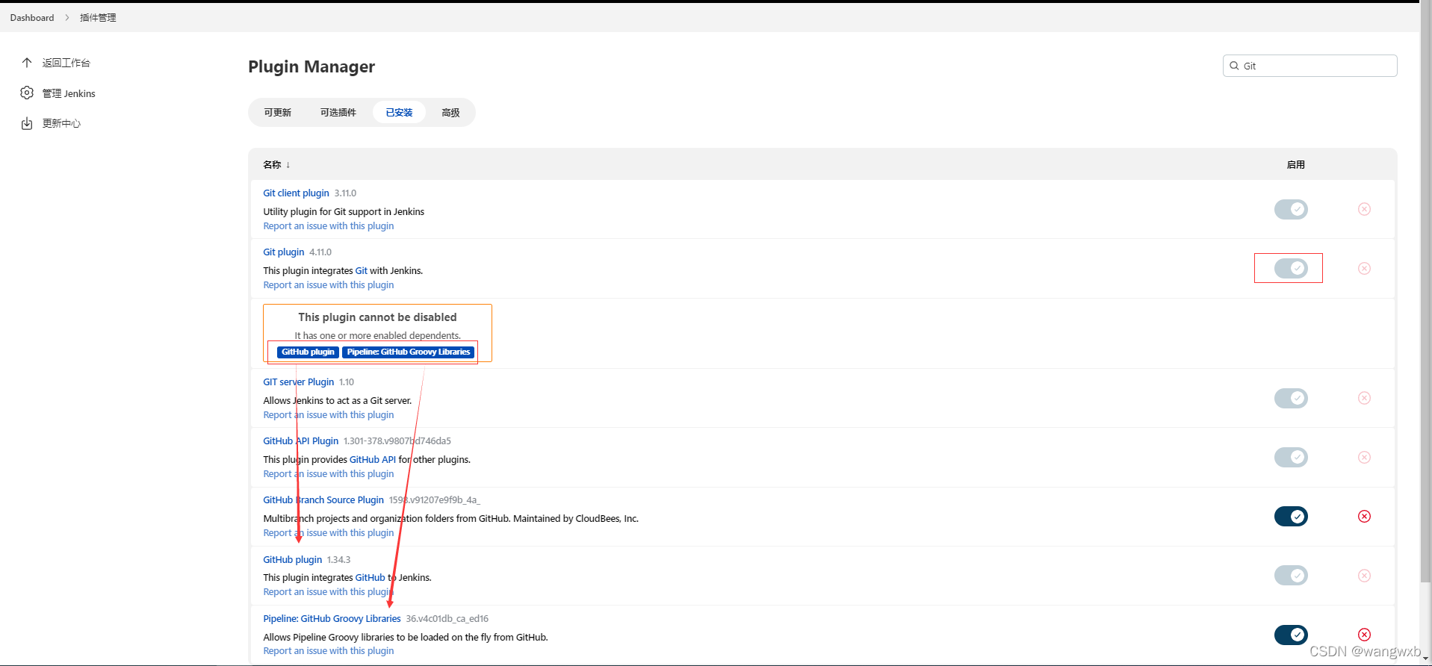Toggle the Git plugin 4.11.0 enable switch
Image resolution: width=1432 pixels, height=666 pixels.
pyautogui.click(x=1291, y=268)
